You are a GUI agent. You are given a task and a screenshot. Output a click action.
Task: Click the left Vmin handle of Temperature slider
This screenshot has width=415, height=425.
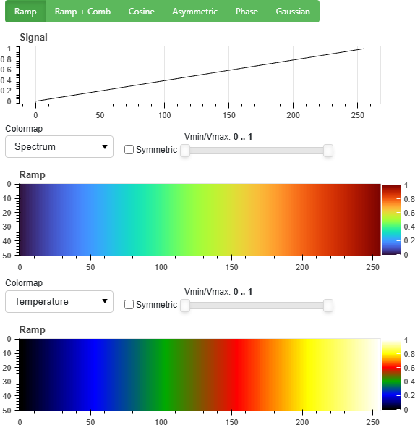tap(185, 306)
